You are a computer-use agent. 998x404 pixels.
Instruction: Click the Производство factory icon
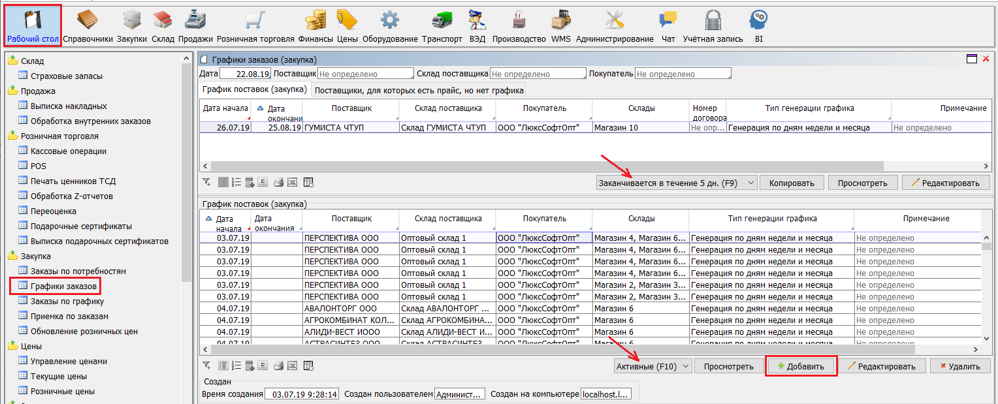519,25
